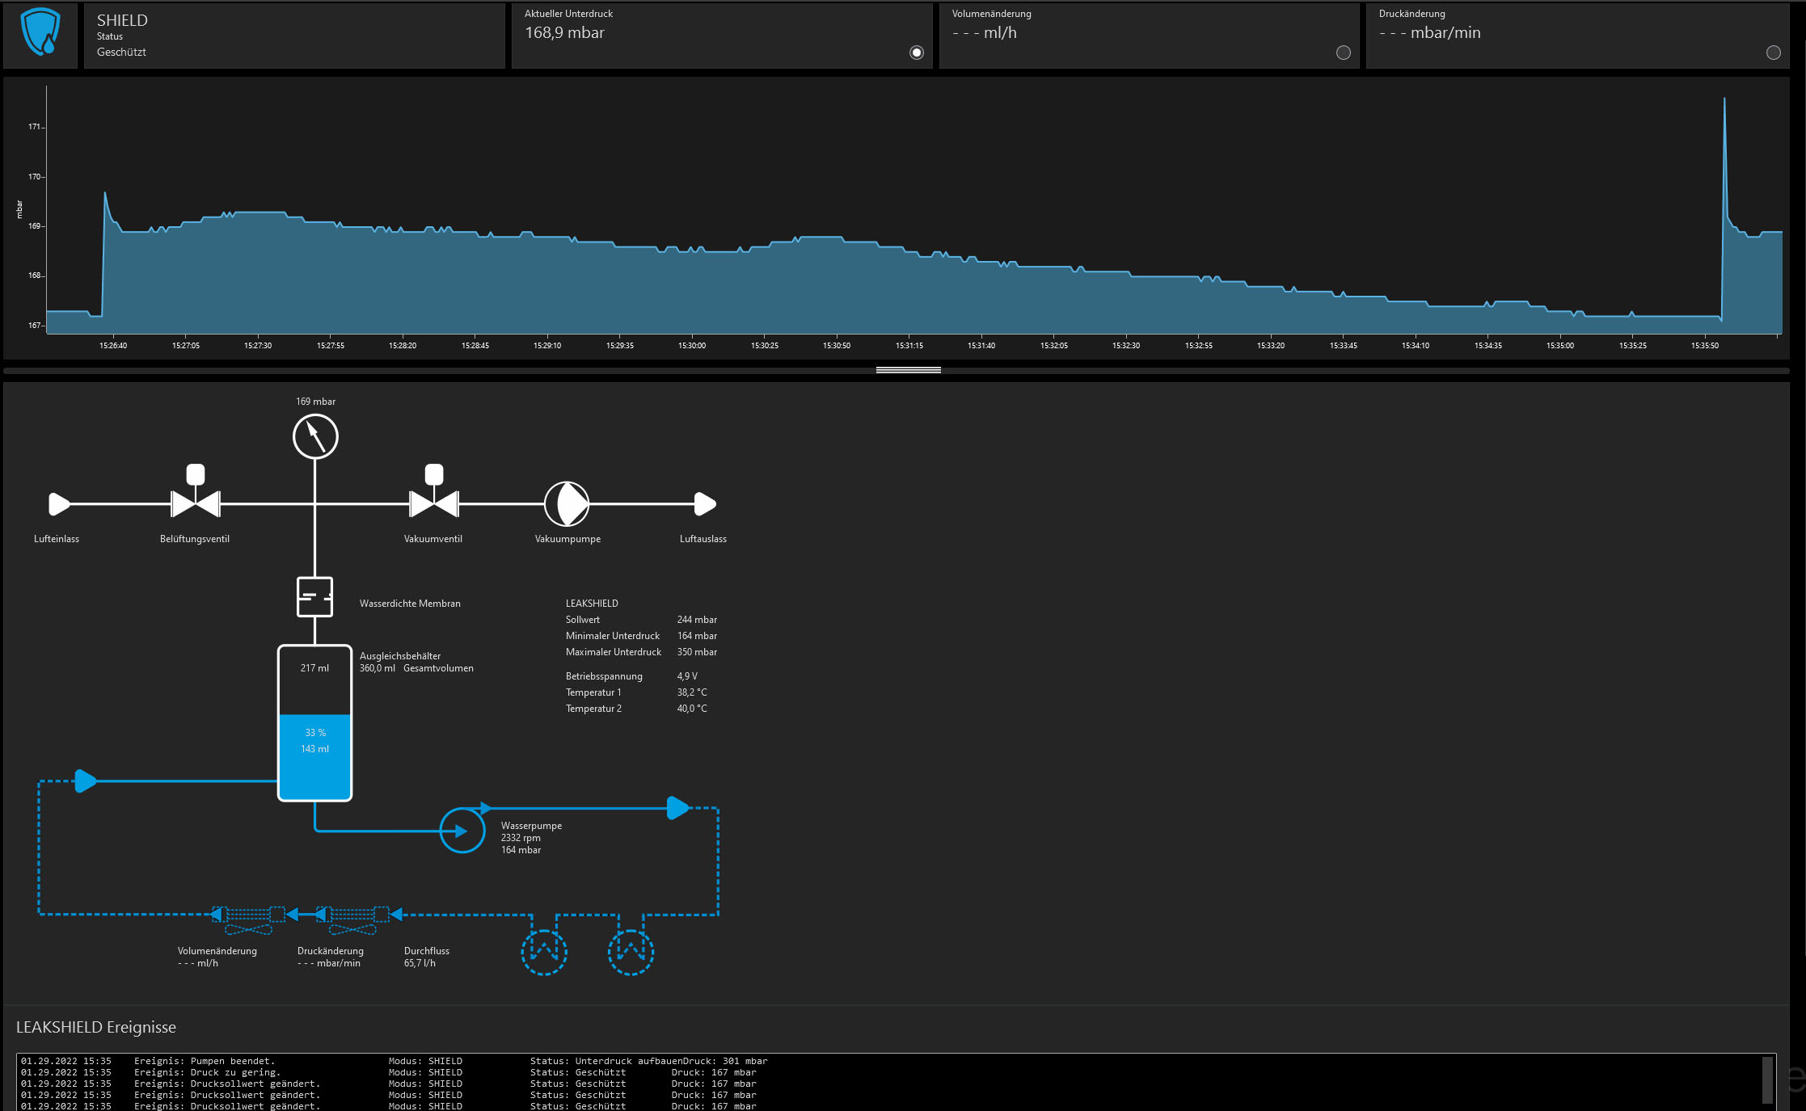The height and width of the screenshot is (1111, 1806).
Task: Click the SHIELD logo icon
Action: point(40,33)
